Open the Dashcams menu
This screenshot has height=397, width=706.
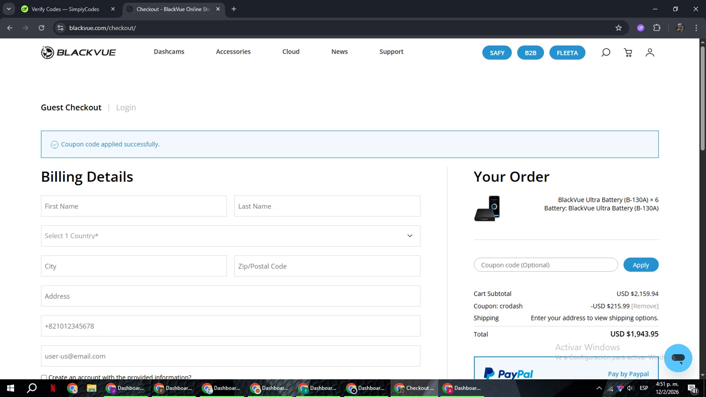[169, 52]
